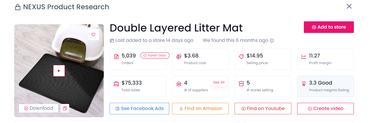Close the product research dialog
371x123 pixels.
pos(349,6)
